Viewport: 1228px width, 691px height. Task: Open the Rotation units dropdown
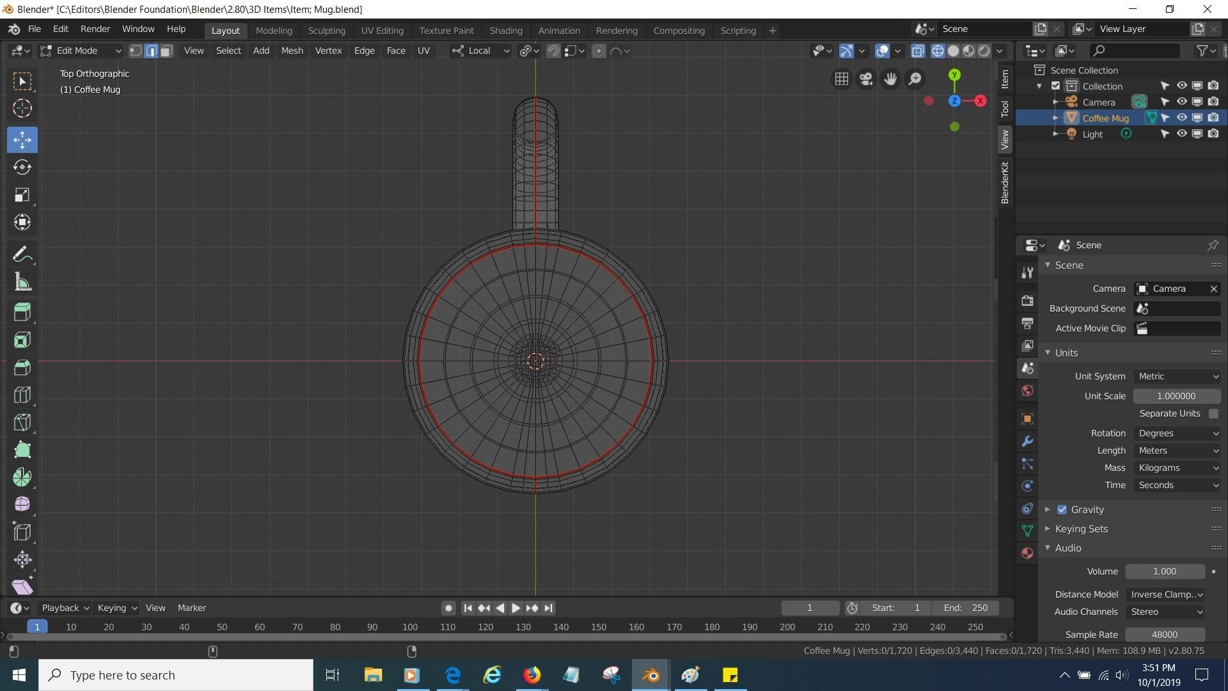[x=1177, y=434]
